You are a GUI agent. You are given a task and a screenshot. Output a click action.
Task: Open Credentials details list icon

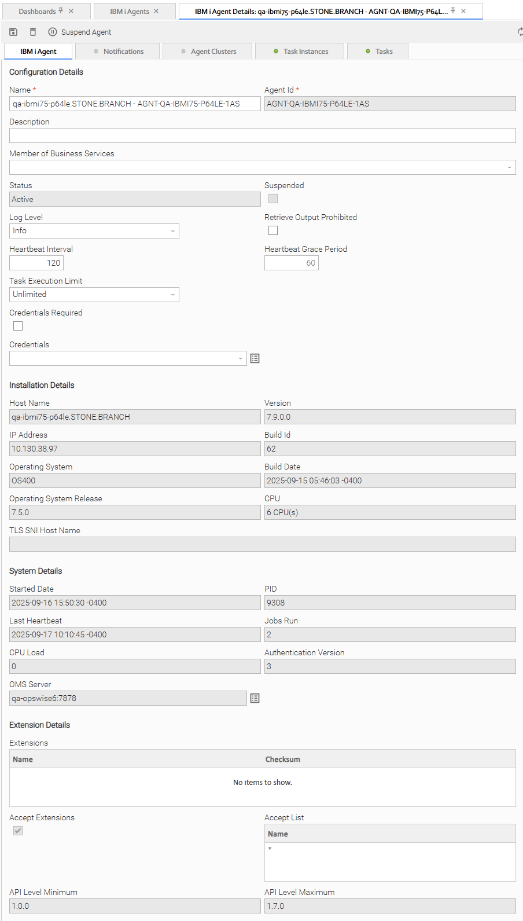pos(255,358)
